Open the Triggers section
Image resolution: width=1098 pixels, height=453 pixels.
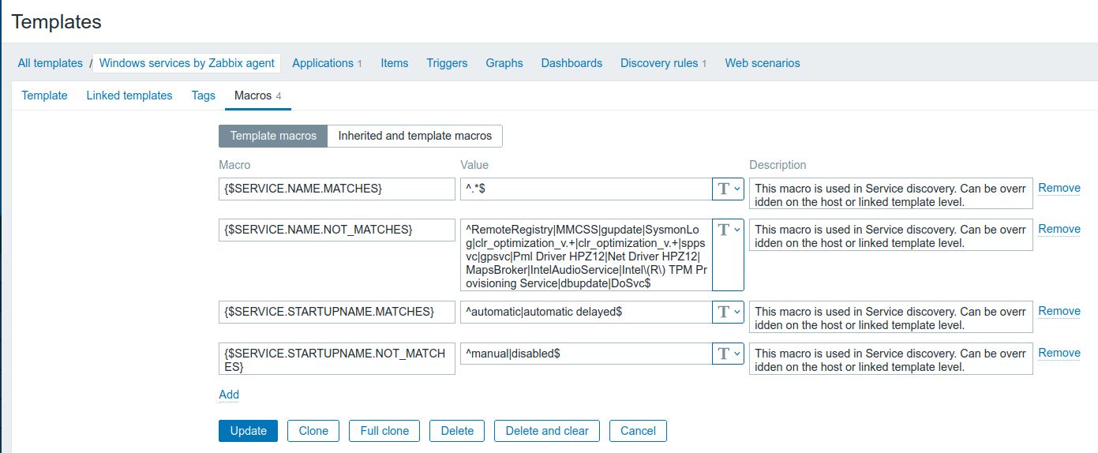point(447,63)
